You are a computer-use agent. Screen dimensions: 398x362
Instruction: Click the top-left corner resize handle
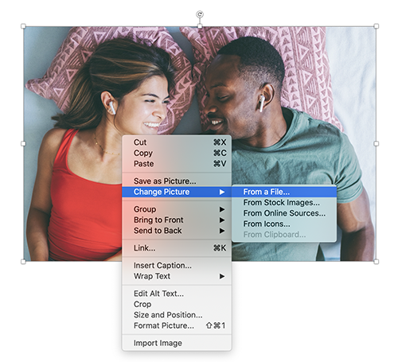coord(23,26)
